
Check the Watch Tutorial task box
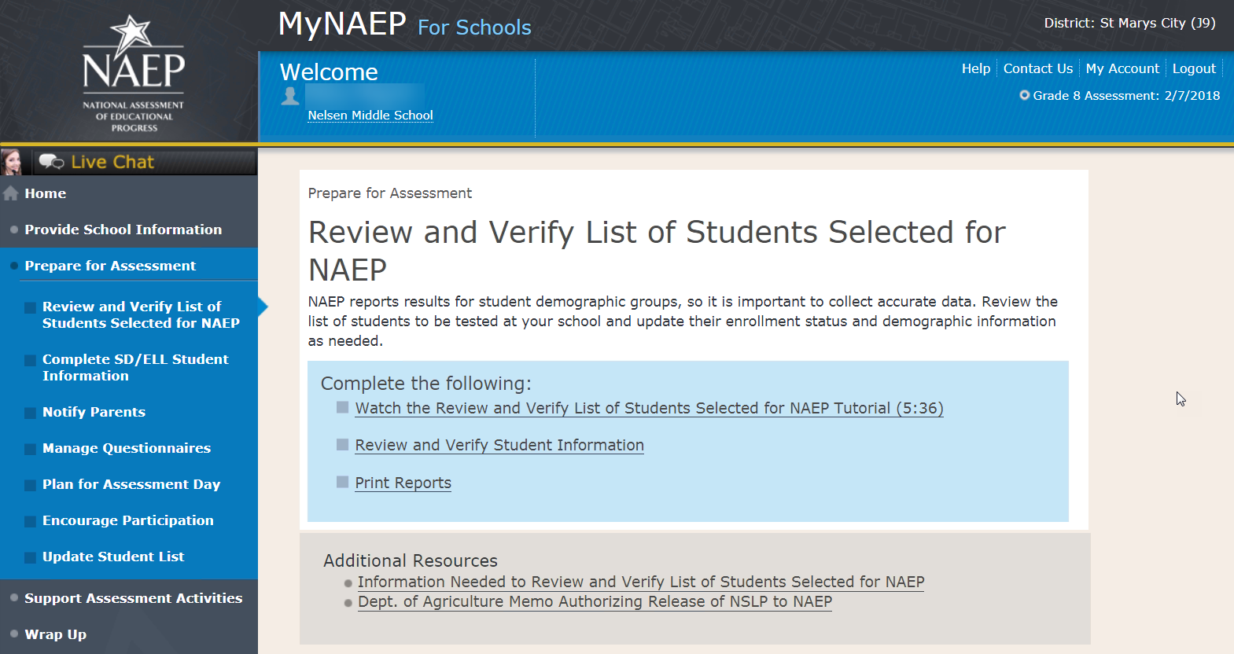pyautogui.click(x=343, y=407)
